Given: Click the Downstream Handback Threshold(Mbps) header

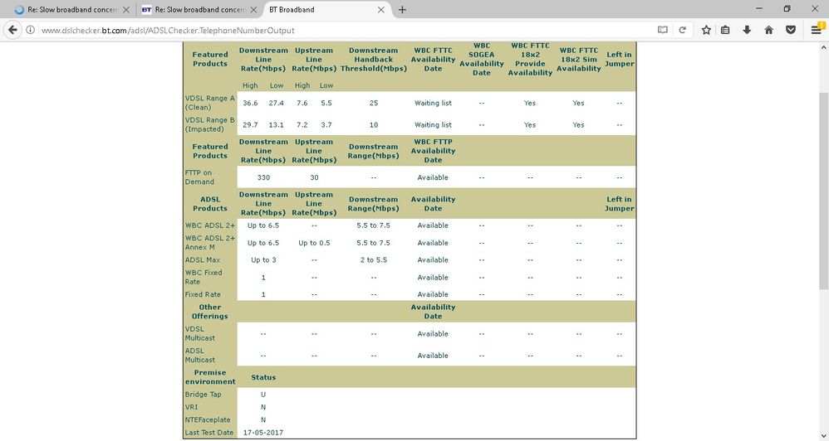Looking at the screenshot, I should (374, 59).
